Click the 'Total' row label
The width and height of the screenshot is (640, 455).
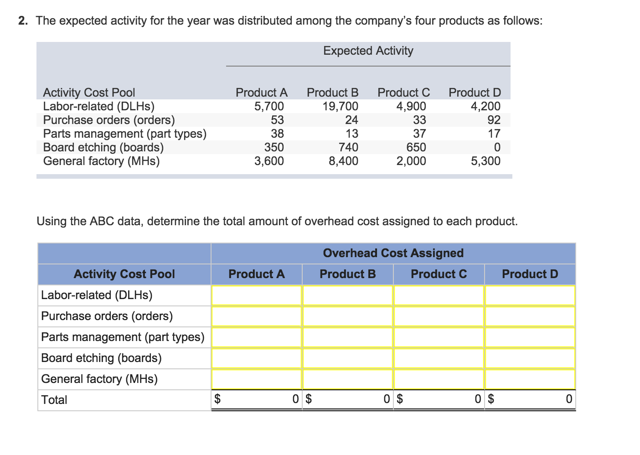[x=54, y=400]
